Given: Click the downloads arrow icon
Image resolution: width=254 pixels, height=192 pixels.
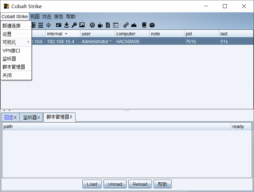Looking at the screenshot, I should (x=66, y=25).
